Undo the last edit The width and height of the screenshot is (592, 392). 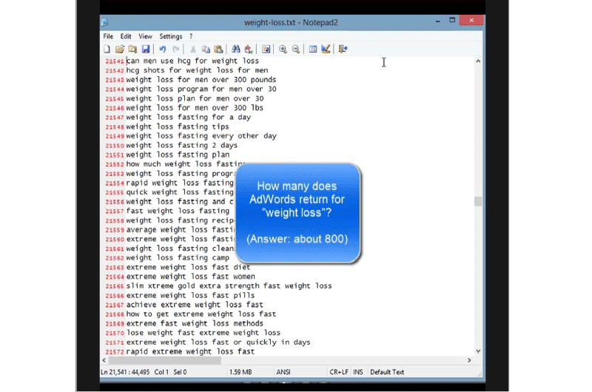click(x=163, y=49)
